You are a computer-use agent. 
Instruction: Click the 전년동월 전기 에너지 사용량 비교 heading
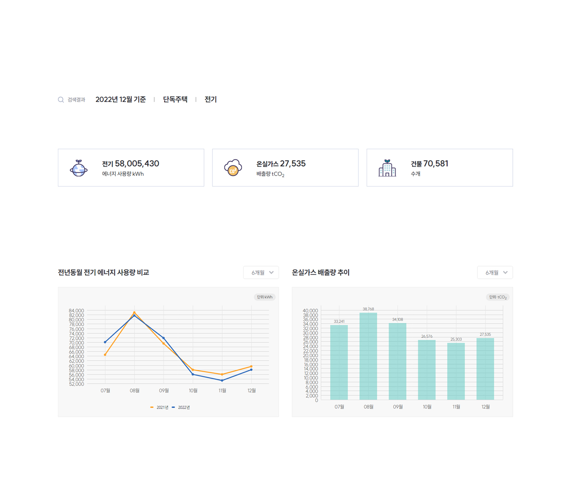pos(104,273)
